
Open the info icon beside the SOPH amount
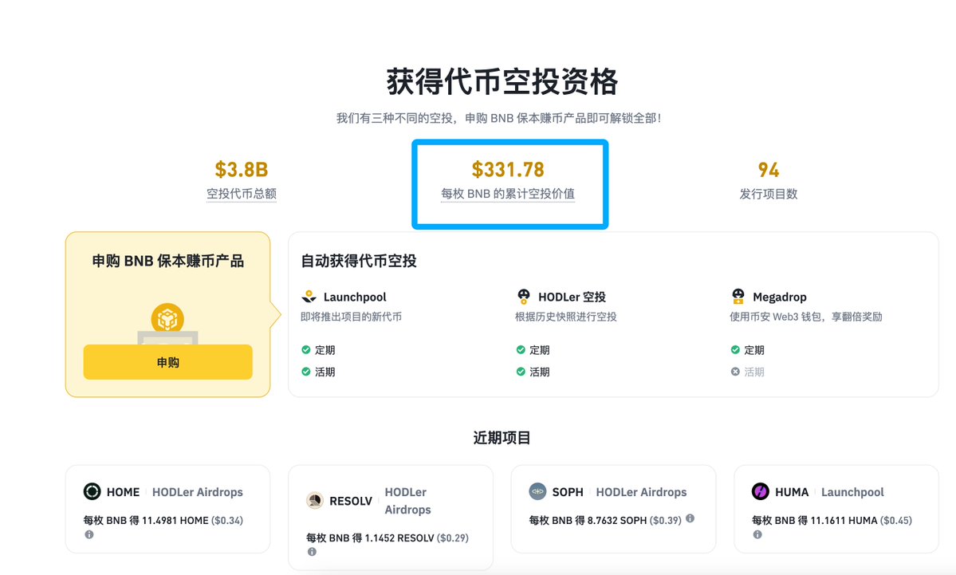tap(690, 518)
